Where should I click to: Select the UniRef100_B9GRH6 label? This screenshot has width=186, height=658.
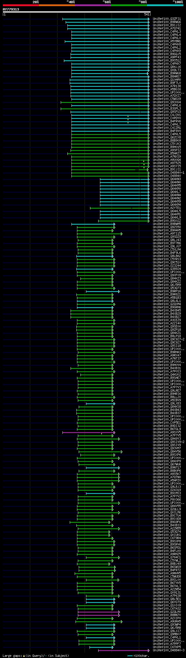tap(167, 307)
